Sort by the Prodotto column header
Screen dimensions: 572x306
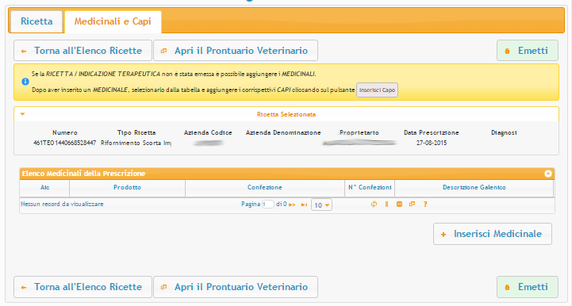tap(127, 187)
